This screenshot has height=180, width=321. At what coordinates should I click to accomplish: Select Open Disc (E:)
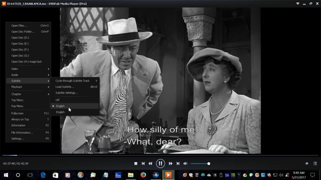28,44
